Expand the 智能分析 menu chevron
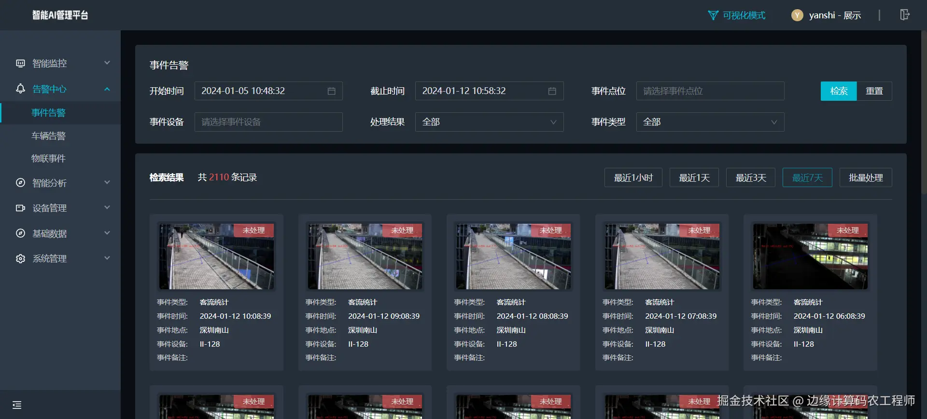Viewport: 927px width, 419px height. pyautogui.click(x=107, y=182)
